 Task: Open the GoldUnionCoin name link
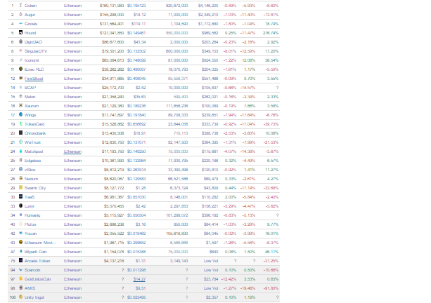tap(38, 279)
